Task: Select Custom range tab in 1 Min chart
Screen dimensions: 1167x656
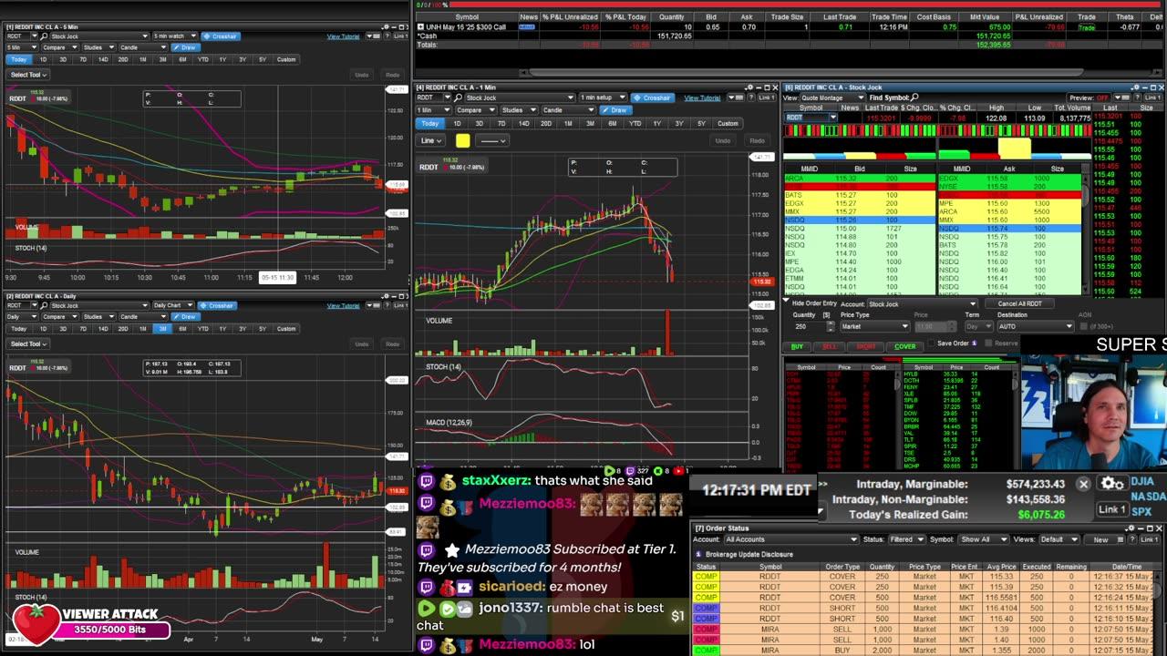Action: (728, 123)
